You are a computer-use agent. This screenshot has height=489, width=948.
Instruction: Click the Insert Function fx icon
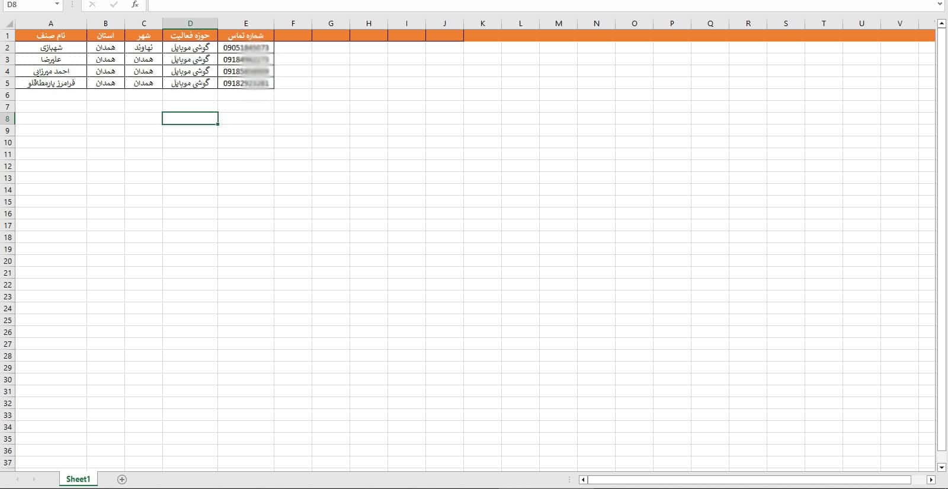[135, 4]
